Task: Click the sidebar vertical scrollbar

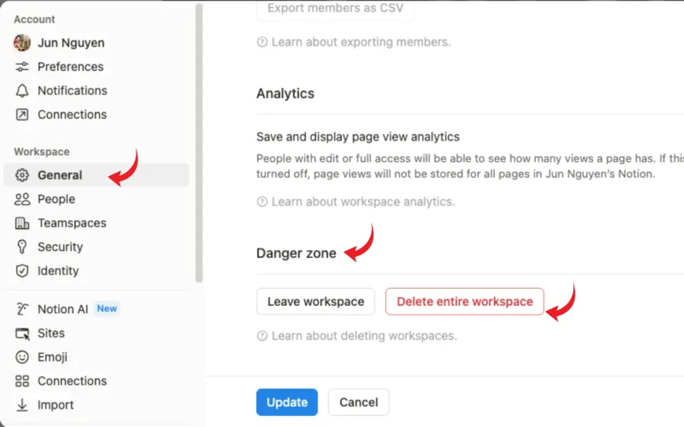Action: click(x=199, y=143)
